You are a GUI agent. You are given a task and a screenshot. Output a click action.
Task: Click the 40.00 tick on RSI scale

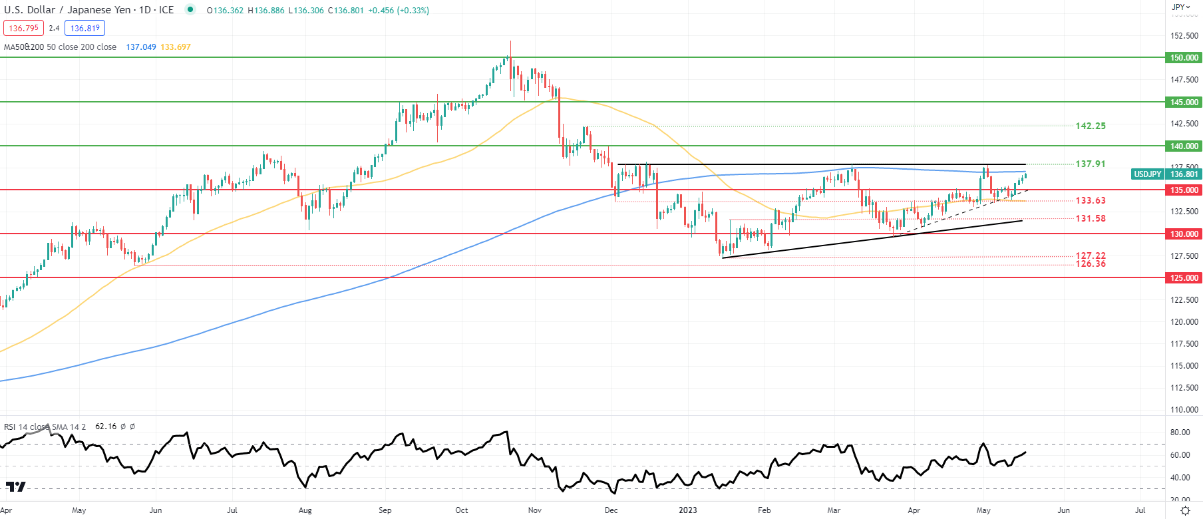1180,478
